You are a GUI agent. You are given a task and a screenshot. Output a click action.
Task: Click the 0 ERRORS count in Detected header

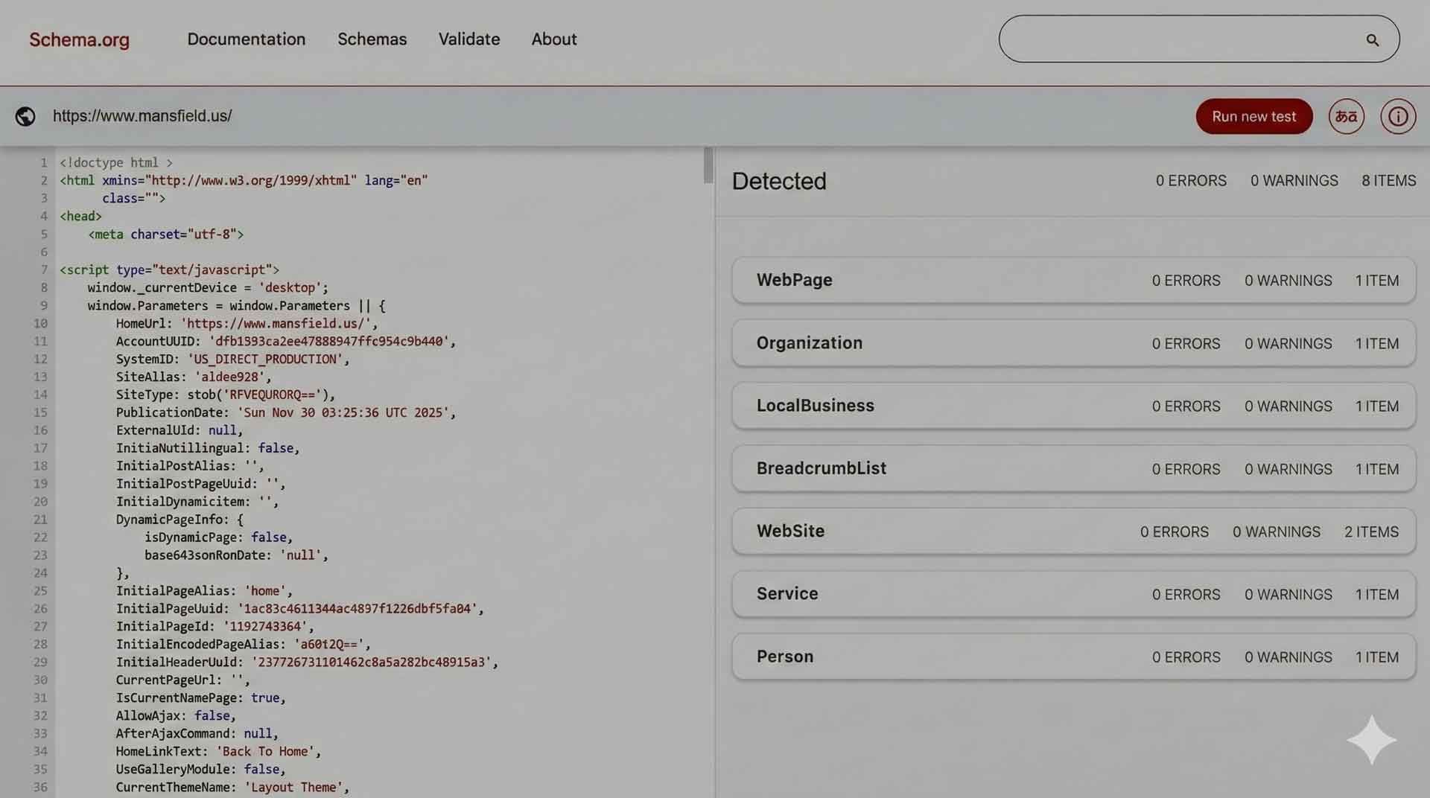1191,181
